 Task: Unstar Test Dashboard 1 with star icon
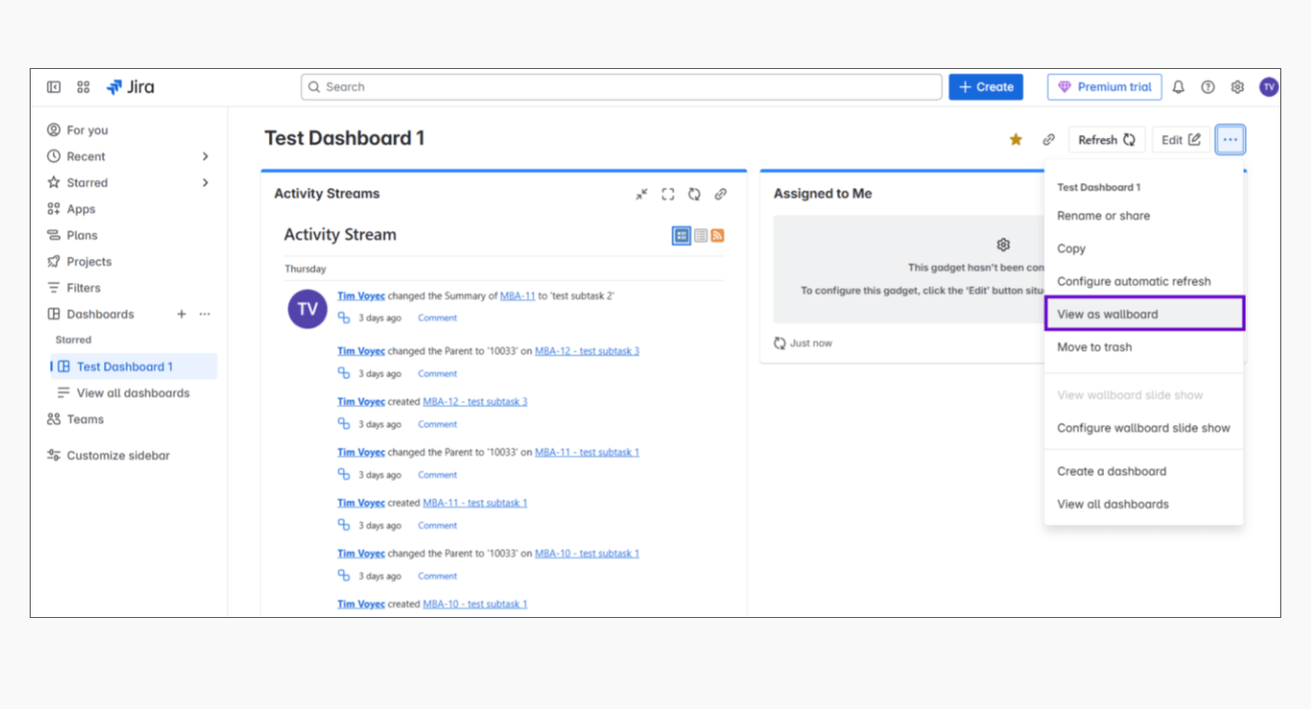1016,140
